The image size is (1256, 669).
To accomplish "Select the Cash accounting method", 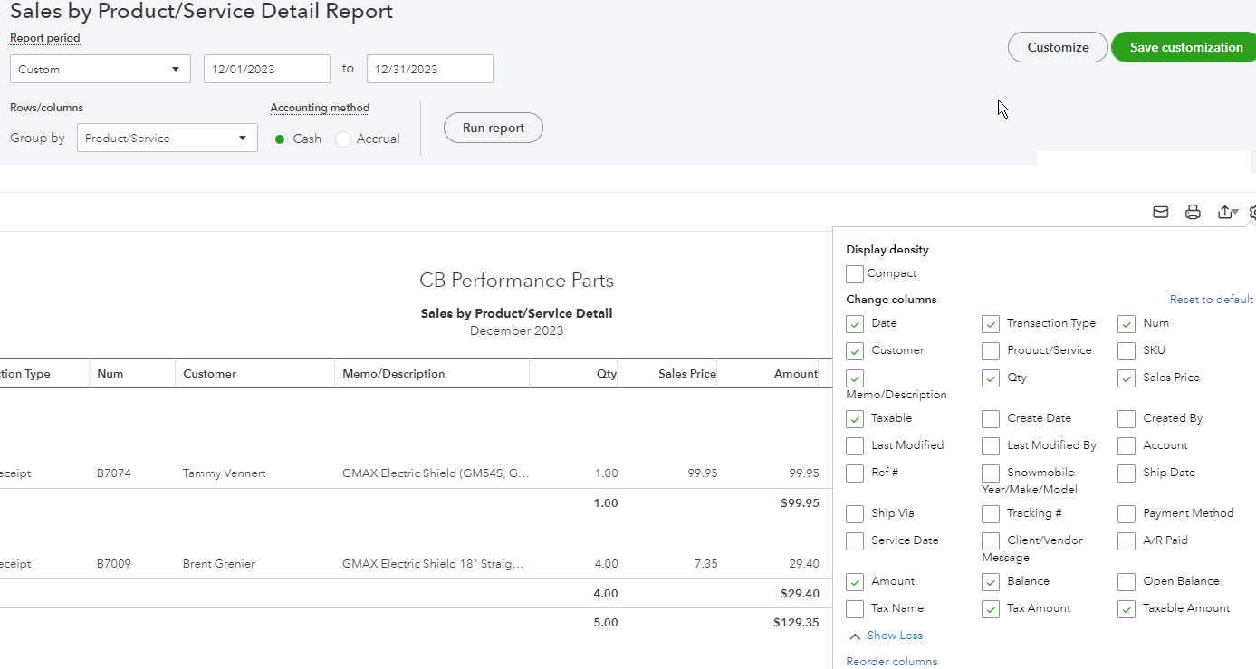I will [x=282, y=139].
